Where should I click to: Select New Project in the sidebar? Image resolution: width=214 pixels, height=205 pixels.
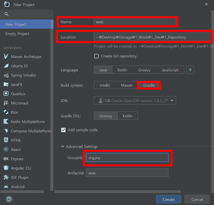point(25,24)
